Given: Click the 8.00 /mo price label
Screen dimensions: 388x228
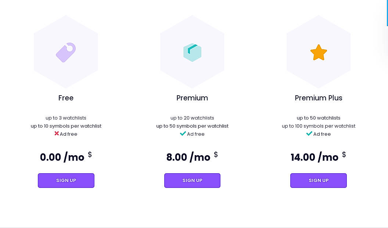Looking at the screenshot, I should pyautogui.click(x=188, y=157).
